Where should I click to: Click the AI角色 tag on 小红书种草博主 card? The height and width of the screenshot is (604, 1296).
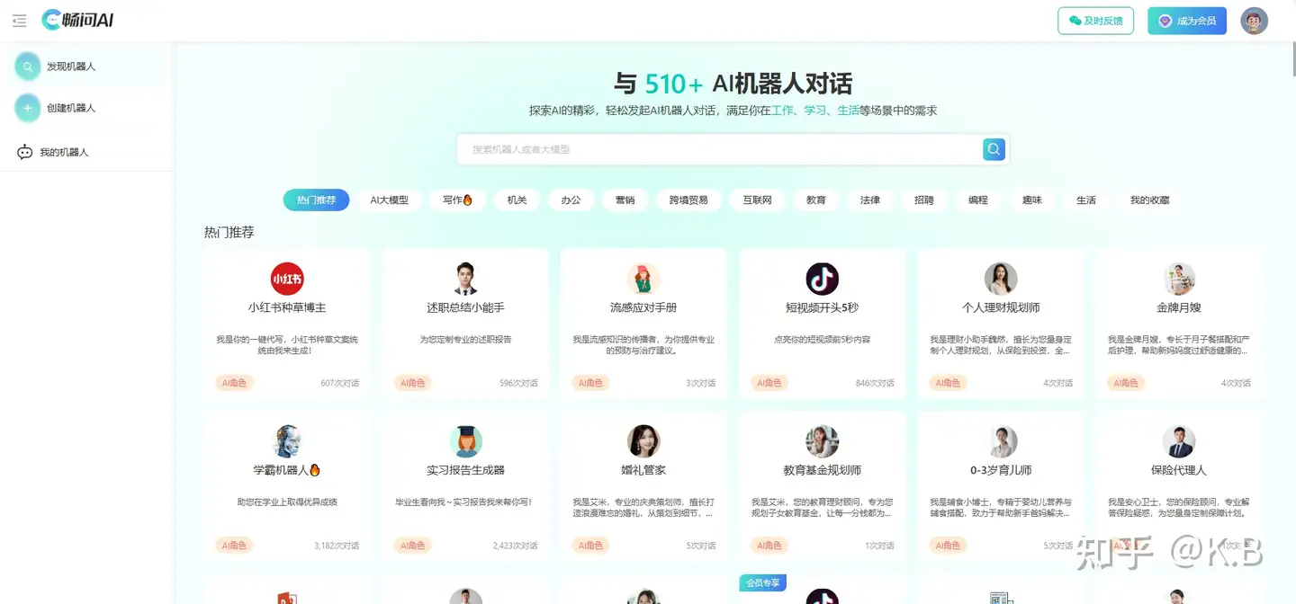click(234, 383)
